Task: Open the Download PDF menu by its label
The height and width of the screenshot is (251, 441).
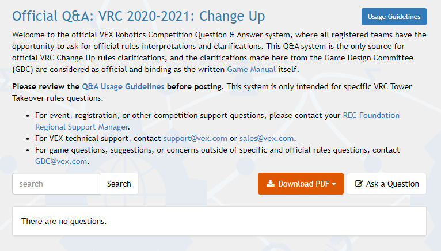Action: tap(303, 184)
